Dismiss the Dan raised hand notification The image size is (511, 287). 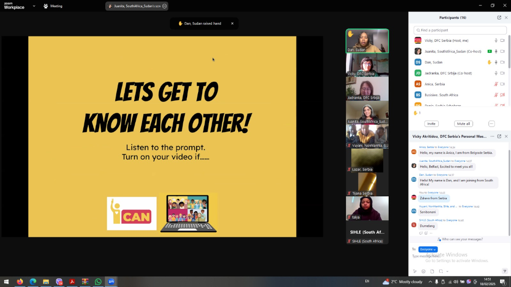click(232, 23)
